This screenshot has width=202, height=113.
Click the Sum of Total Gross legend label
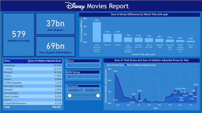click(115, 65)
